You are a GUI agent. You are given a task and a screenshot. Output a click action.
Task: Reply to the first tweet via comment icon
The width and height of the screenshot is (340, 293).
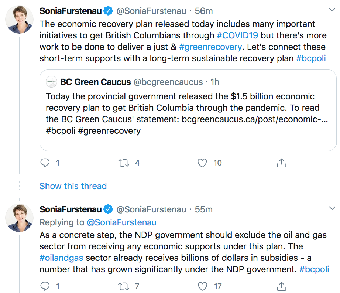pyautogui.click(x=45, y=163)
